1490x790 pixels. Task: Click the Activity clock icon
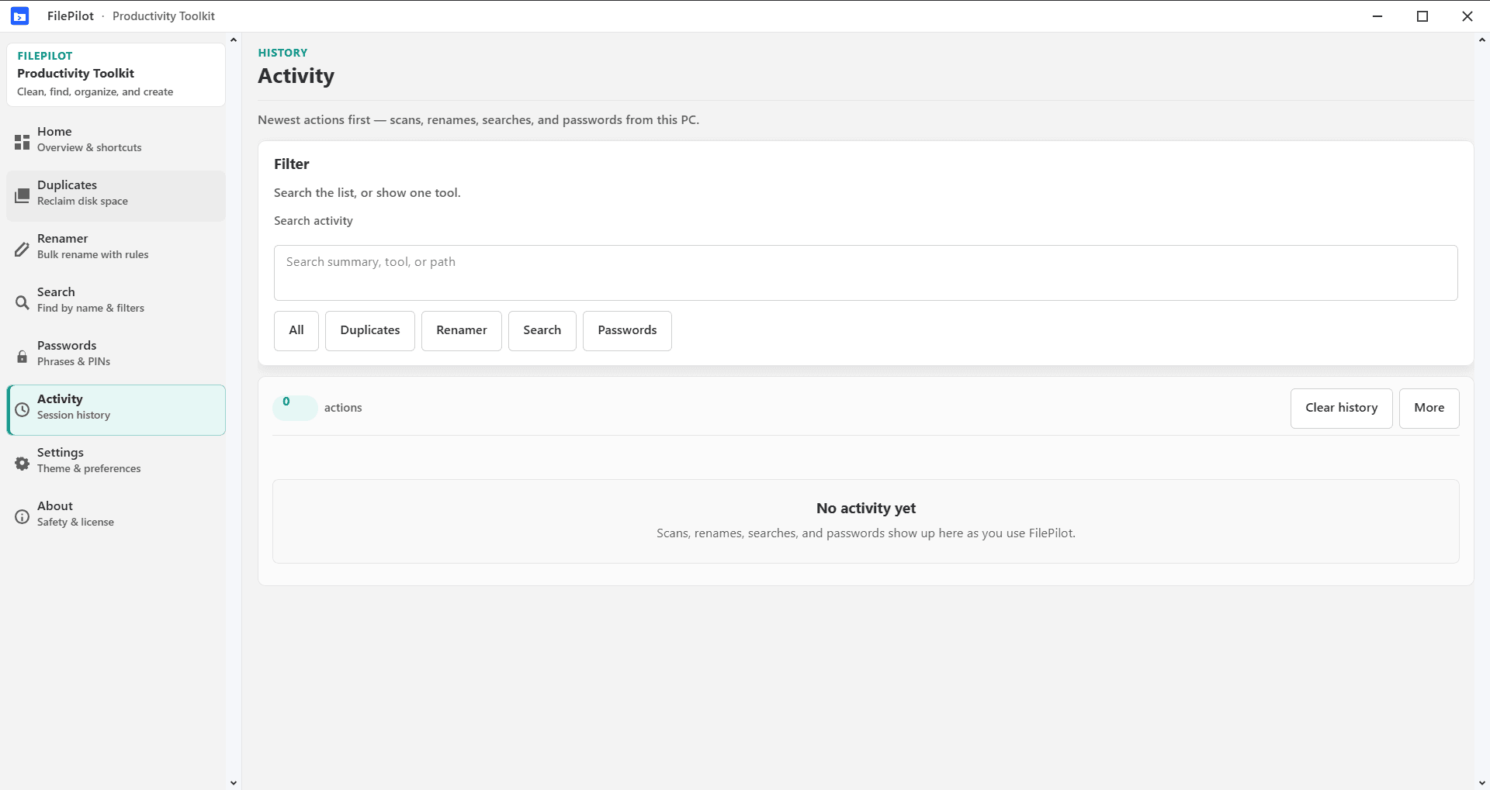click(22, 410)
